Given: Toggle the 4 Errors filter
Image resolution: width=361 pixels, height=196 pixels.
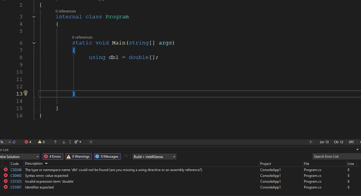Looking at the screenshot, I should 53,157.
